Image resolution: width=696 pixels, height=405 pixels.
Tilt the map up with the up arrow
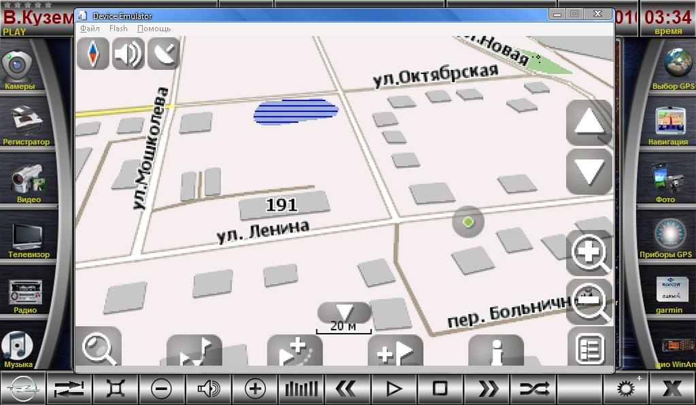coord(589,122)
